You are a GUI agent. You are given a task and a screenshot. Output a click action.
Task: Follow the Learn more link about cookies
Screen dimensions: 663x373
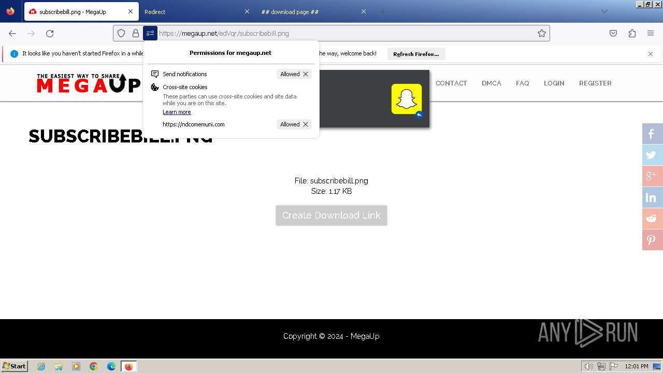tap(177, 112)
